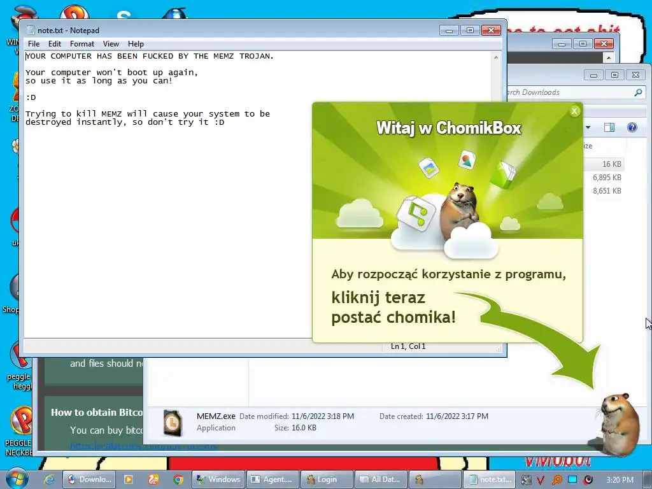The width and height of the screenshot is (652, 489).
Task: Open Explorer help via blue question icon
Action: coord(632,127)
